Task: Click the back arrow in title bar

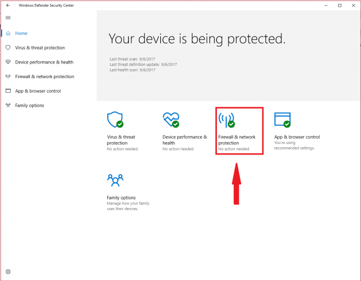Action: pyautogui.click(x=8, y=5)
